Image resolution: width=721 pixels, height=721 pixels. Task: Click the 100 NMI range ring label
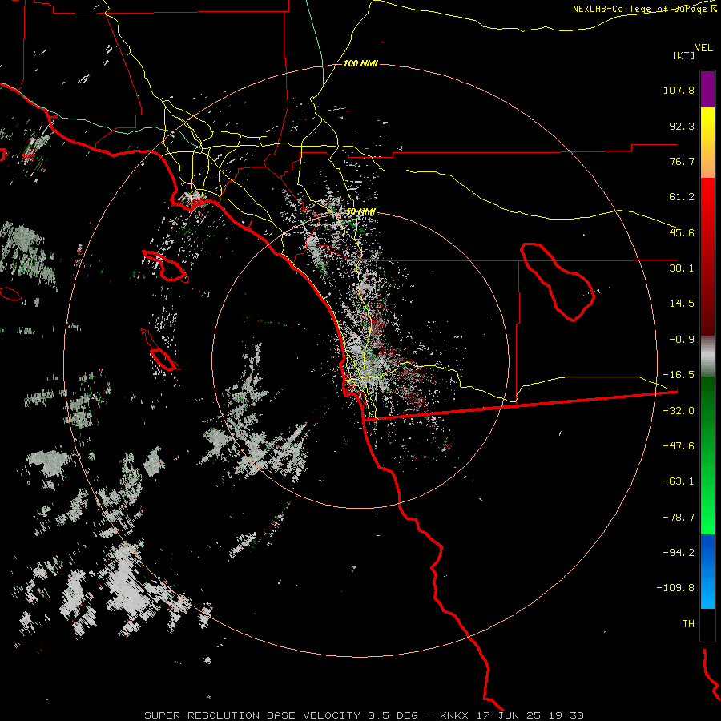360,63
